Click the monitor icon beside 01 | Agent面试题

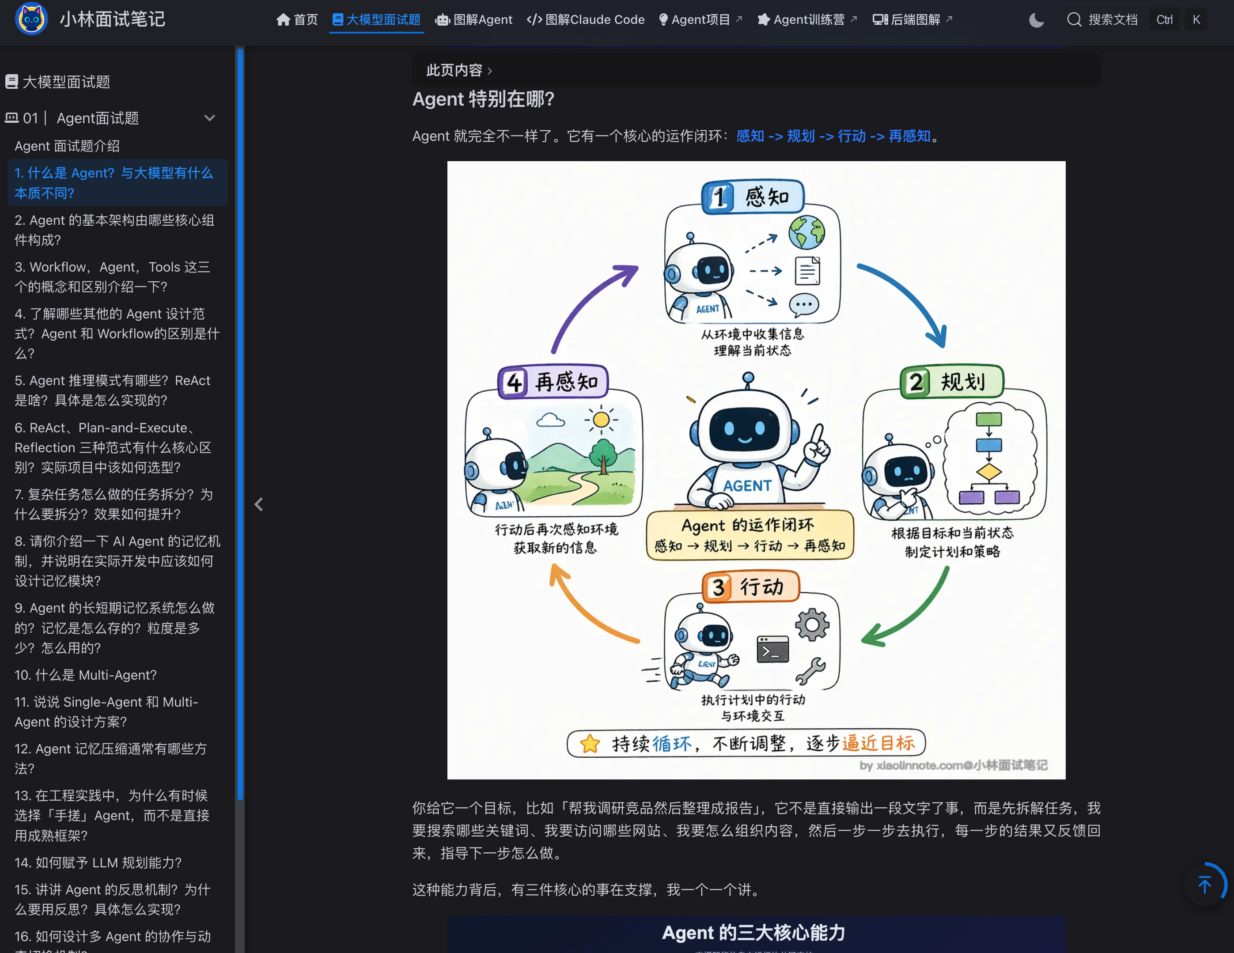pos(11,117)
